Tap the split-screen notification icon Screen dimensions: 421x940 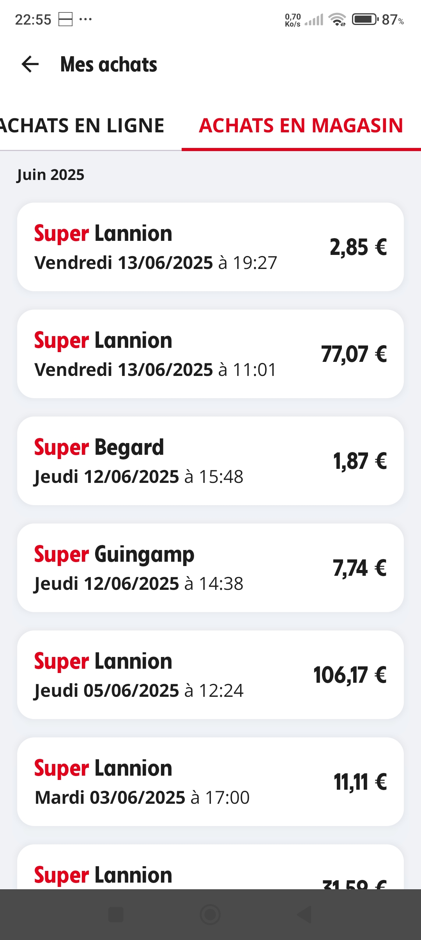pyautogui.click(x=65, y=19)
